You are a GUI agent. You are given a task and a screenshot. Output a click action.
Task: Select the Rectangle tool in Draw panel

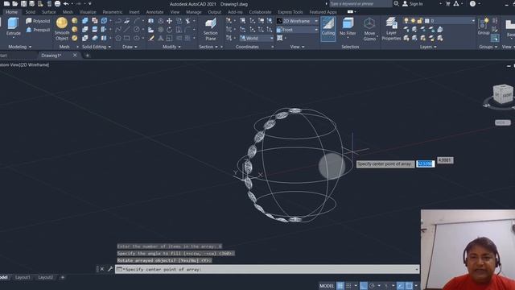coord(127,38)
